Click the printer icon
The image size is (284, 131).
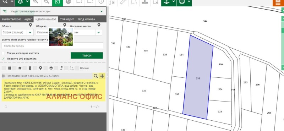click(x=182, y=2)
